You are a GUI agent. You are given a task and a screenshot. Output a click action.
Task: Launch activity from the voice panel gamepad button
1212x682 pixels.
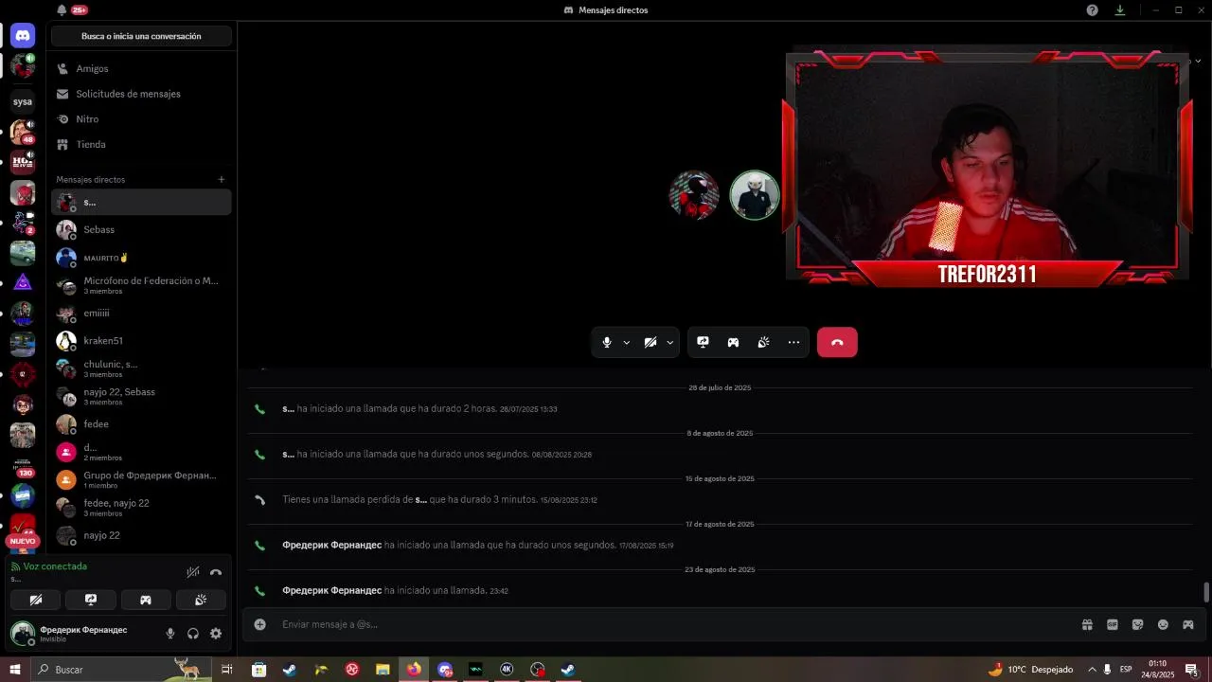click(x=146, y=600)
